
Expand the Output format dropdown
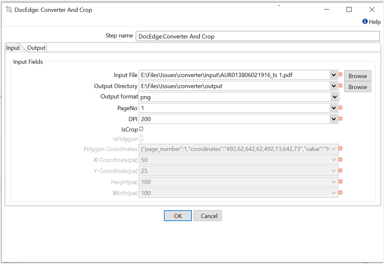coord(334,97)
